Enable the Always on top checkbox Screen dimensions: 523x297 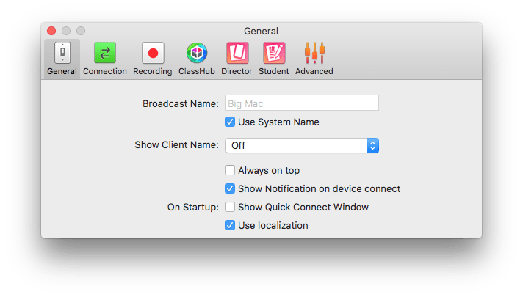point(230,170)
